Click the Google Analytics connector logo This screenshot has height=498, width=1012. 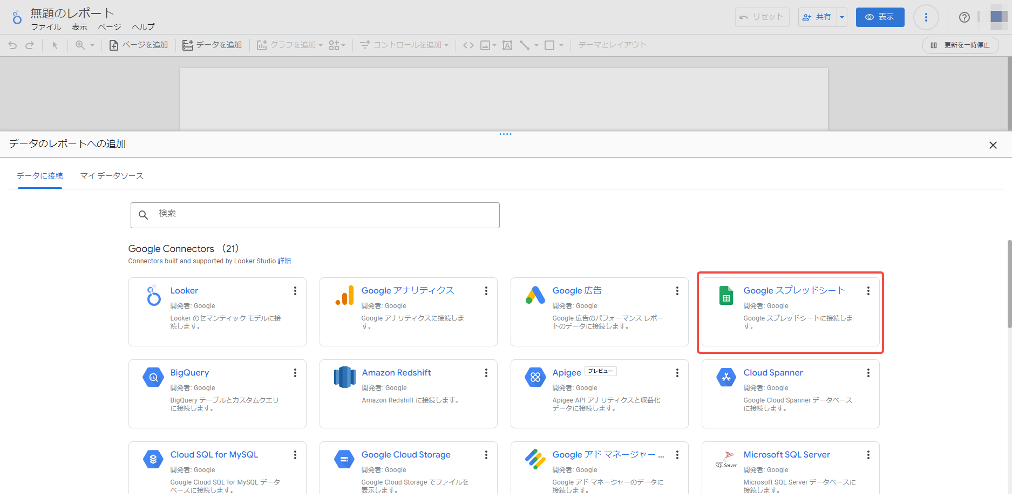[344, 295]
